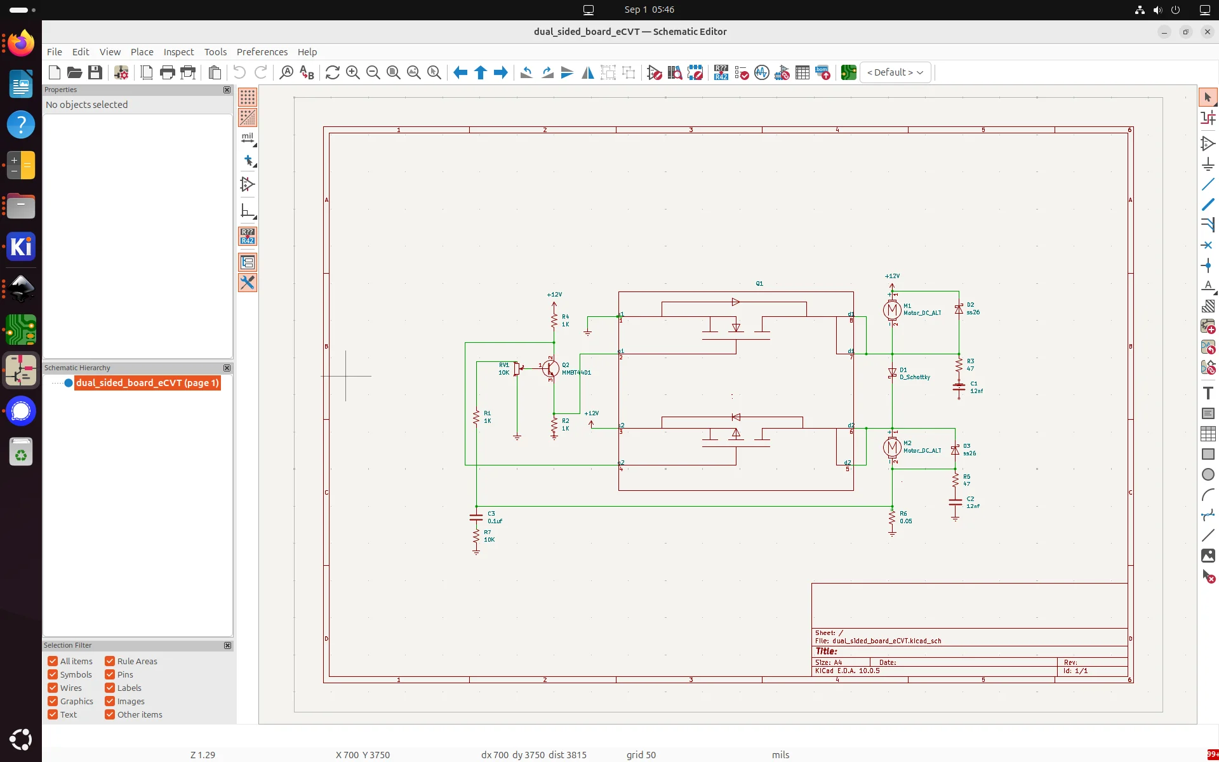Image resolution: width=1219 pixels, height=762 pixels.
Task: Toggle the Hierarchy Navigator panel button
Action: pyautogui.click(x=248, y=262)
